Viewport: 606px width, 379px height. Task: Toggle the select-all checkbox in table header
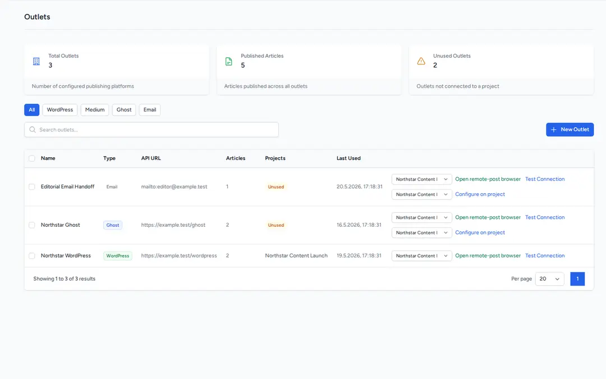point(31,158)
